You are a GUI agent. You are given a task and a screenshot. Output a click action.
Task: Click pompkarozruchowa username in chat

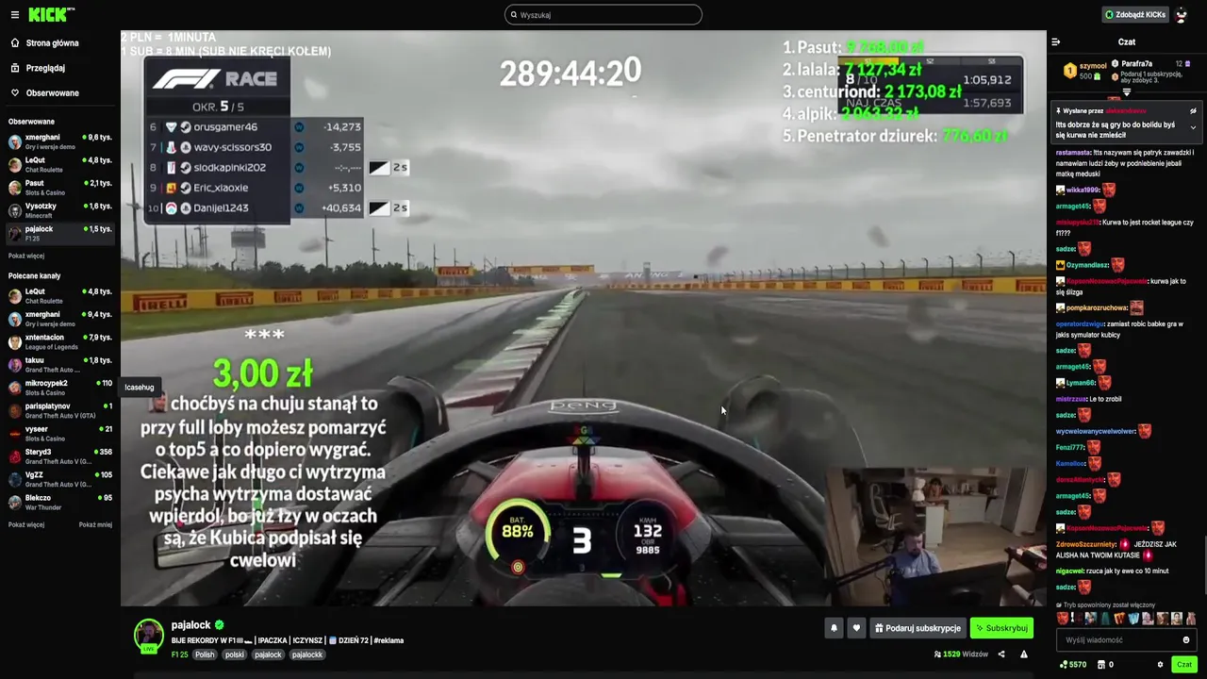pos(1097,307)
